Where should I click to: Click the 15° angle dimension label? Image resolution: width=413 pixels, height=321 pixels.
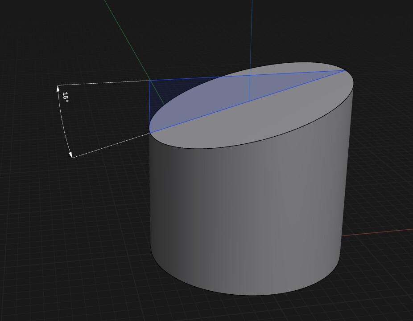[66, 97]
